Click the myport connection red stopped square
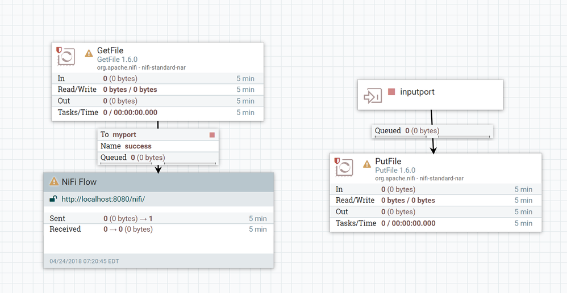 coord(212,134)
